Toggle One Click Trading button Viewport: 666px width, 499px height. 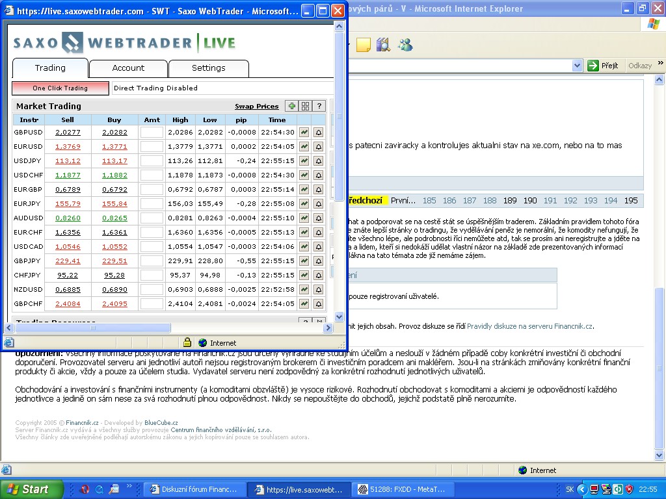(x=60, y=88)
